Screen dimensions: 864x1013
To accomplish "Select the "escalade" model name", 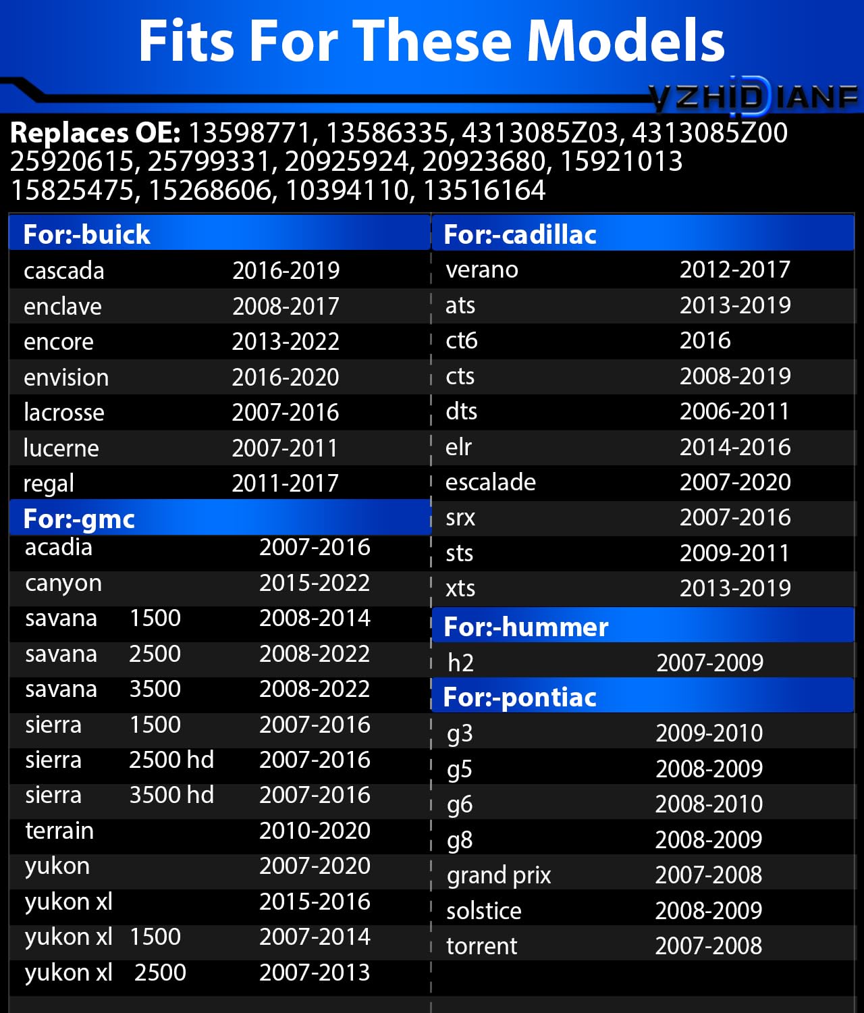I will 491,482.
